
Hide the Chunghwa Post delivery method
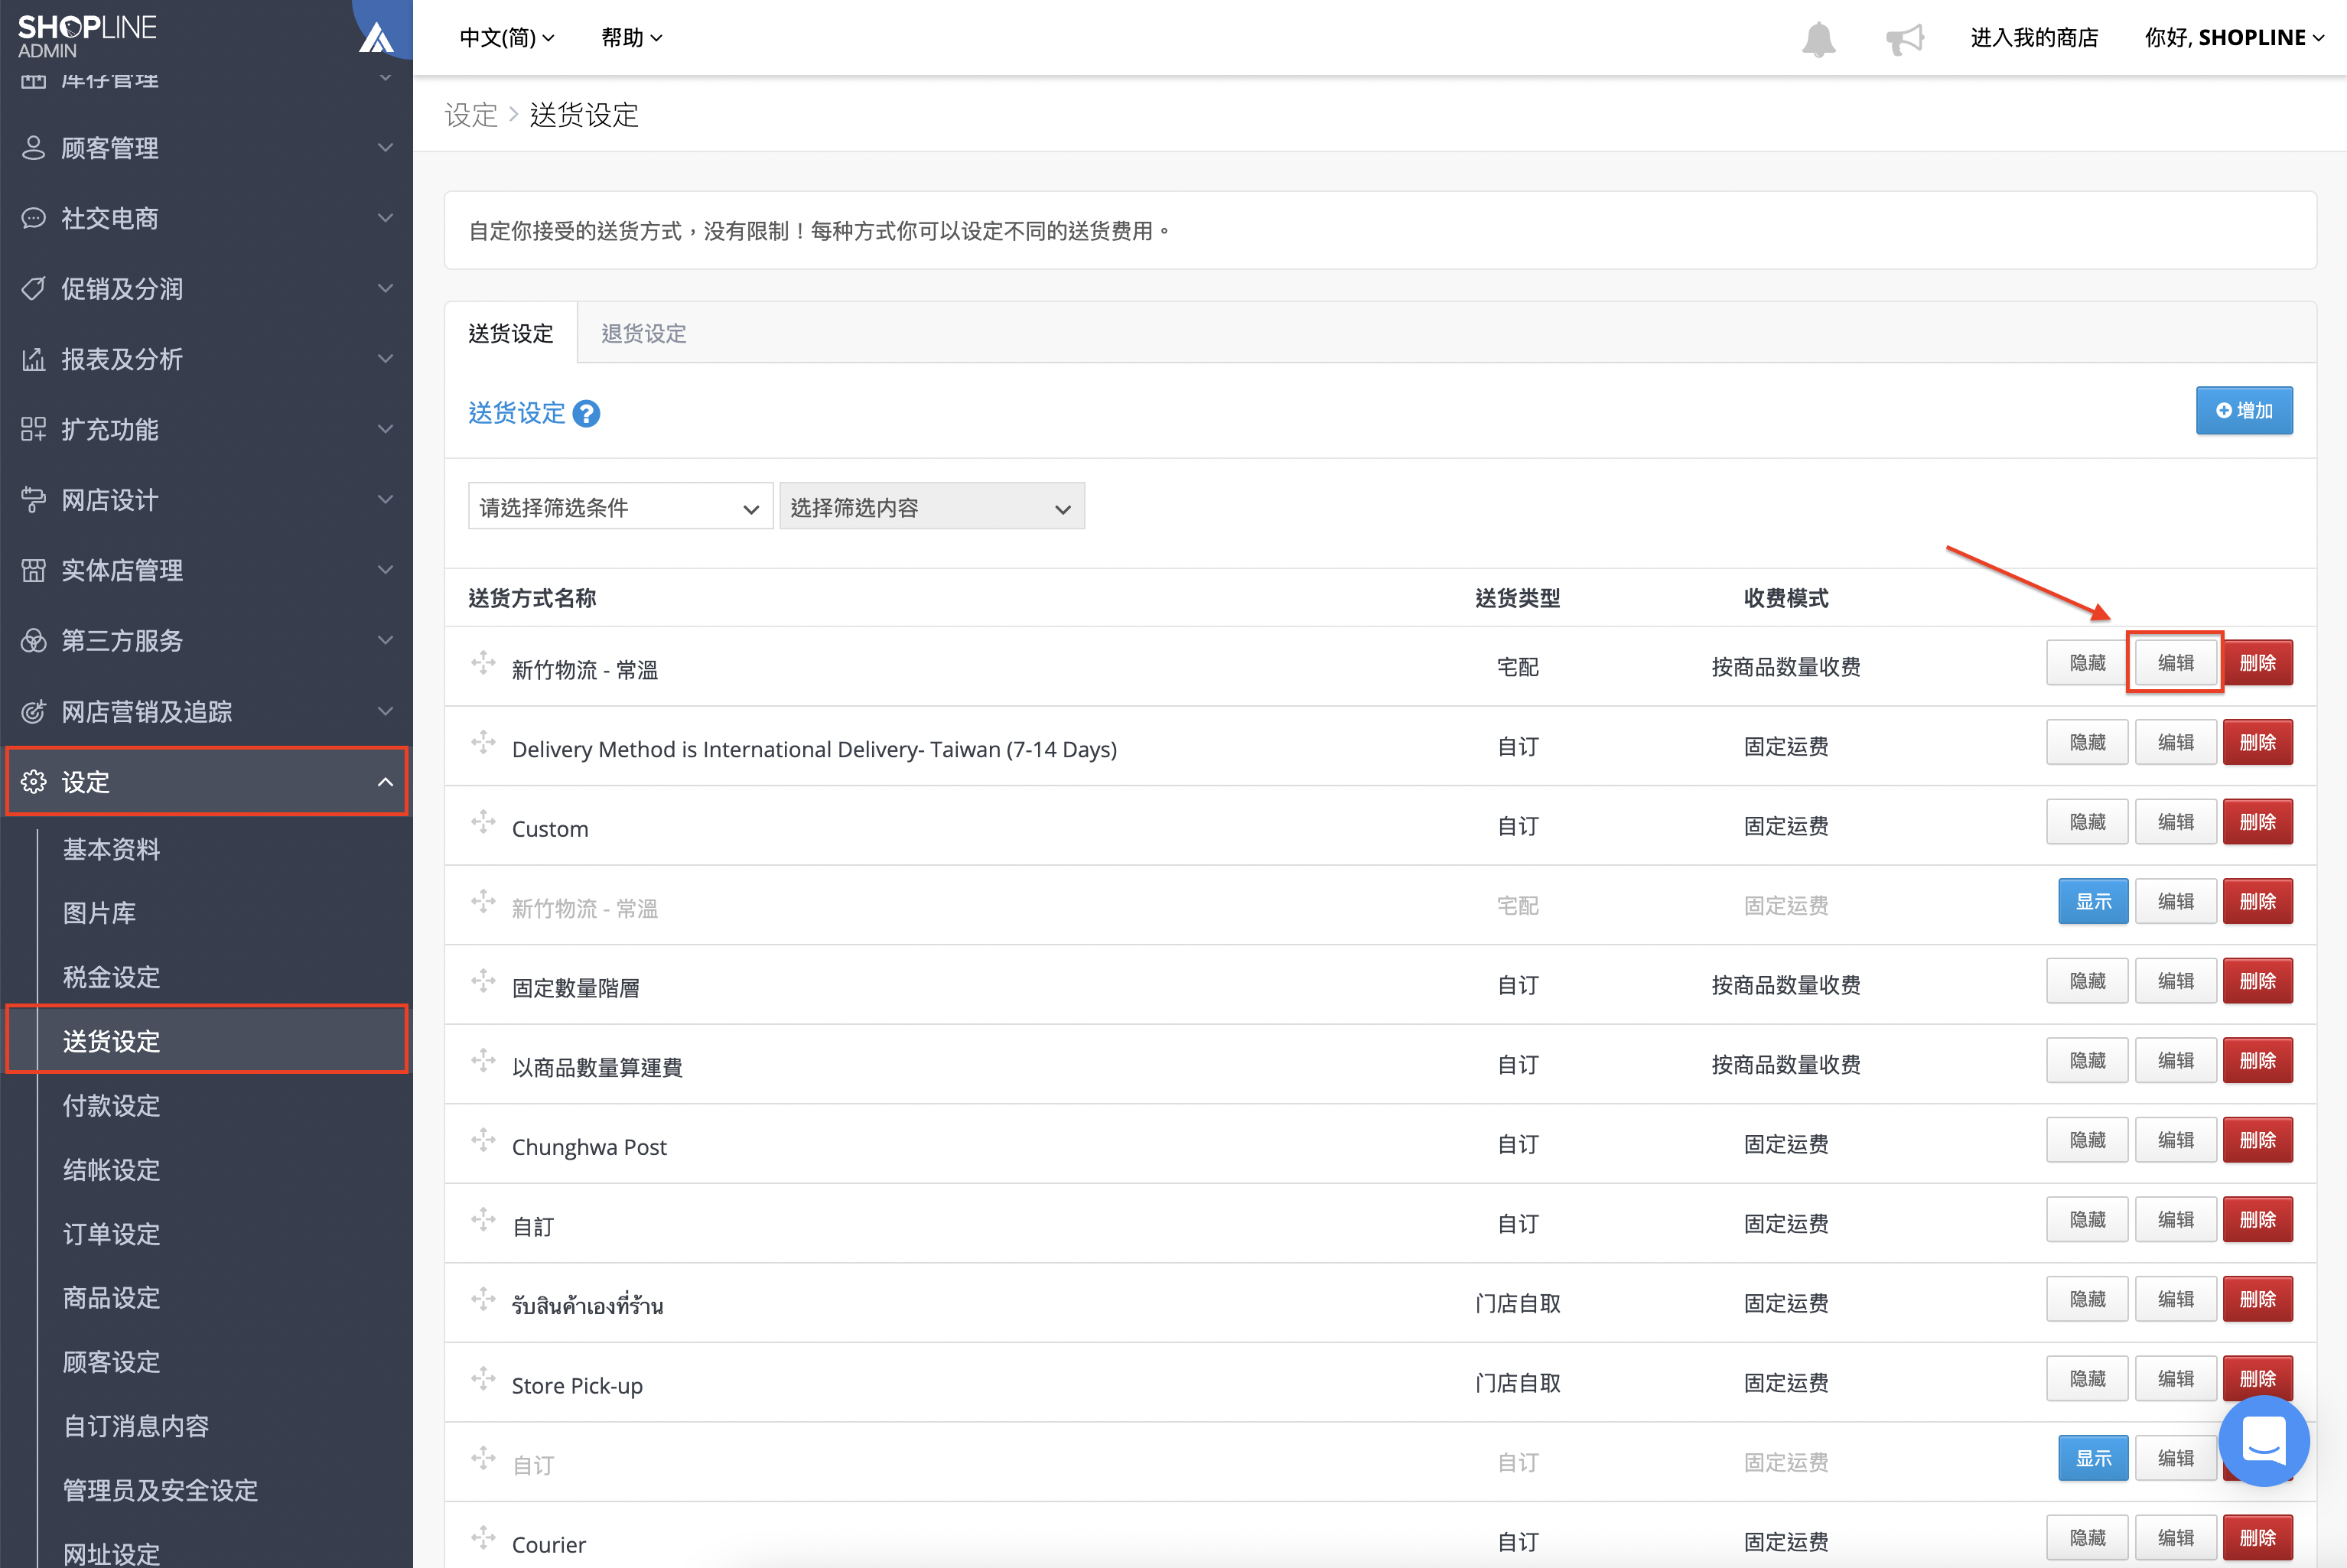tap(2087, 1140)
